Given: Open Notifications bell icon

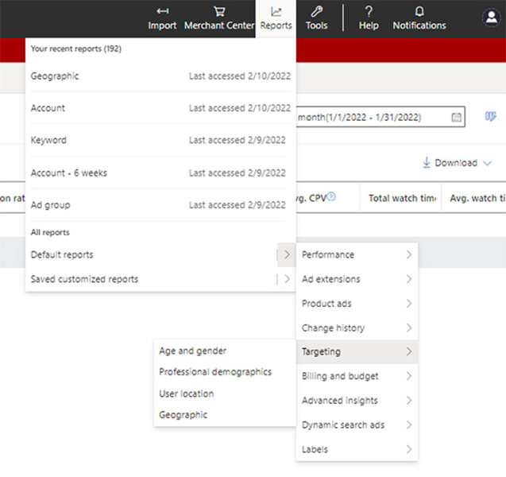Looking at the screenshot, I should (x=419, y=12).
